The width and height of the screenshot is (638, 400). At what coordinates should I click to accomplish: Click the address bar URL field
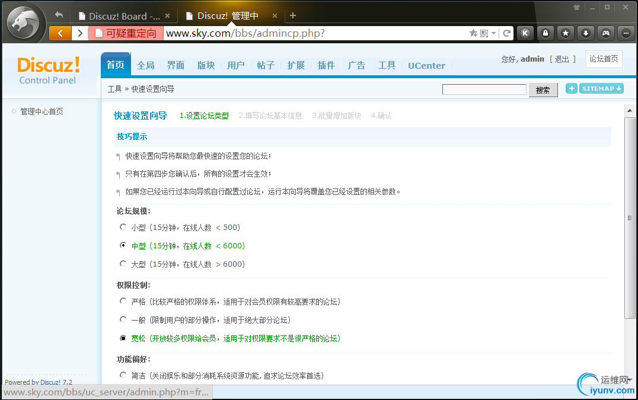(315, 33)
